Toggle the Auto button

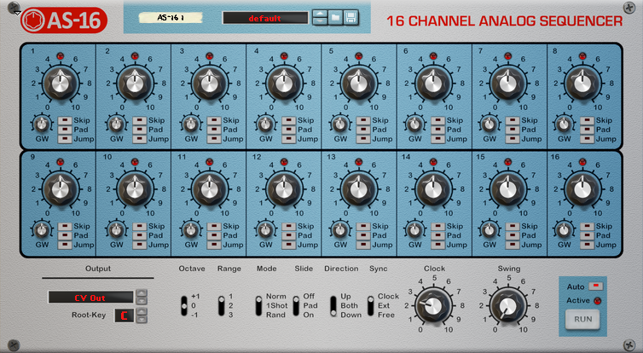pos(595,286)
